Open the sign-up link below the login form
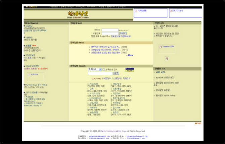 coord(121,37)
